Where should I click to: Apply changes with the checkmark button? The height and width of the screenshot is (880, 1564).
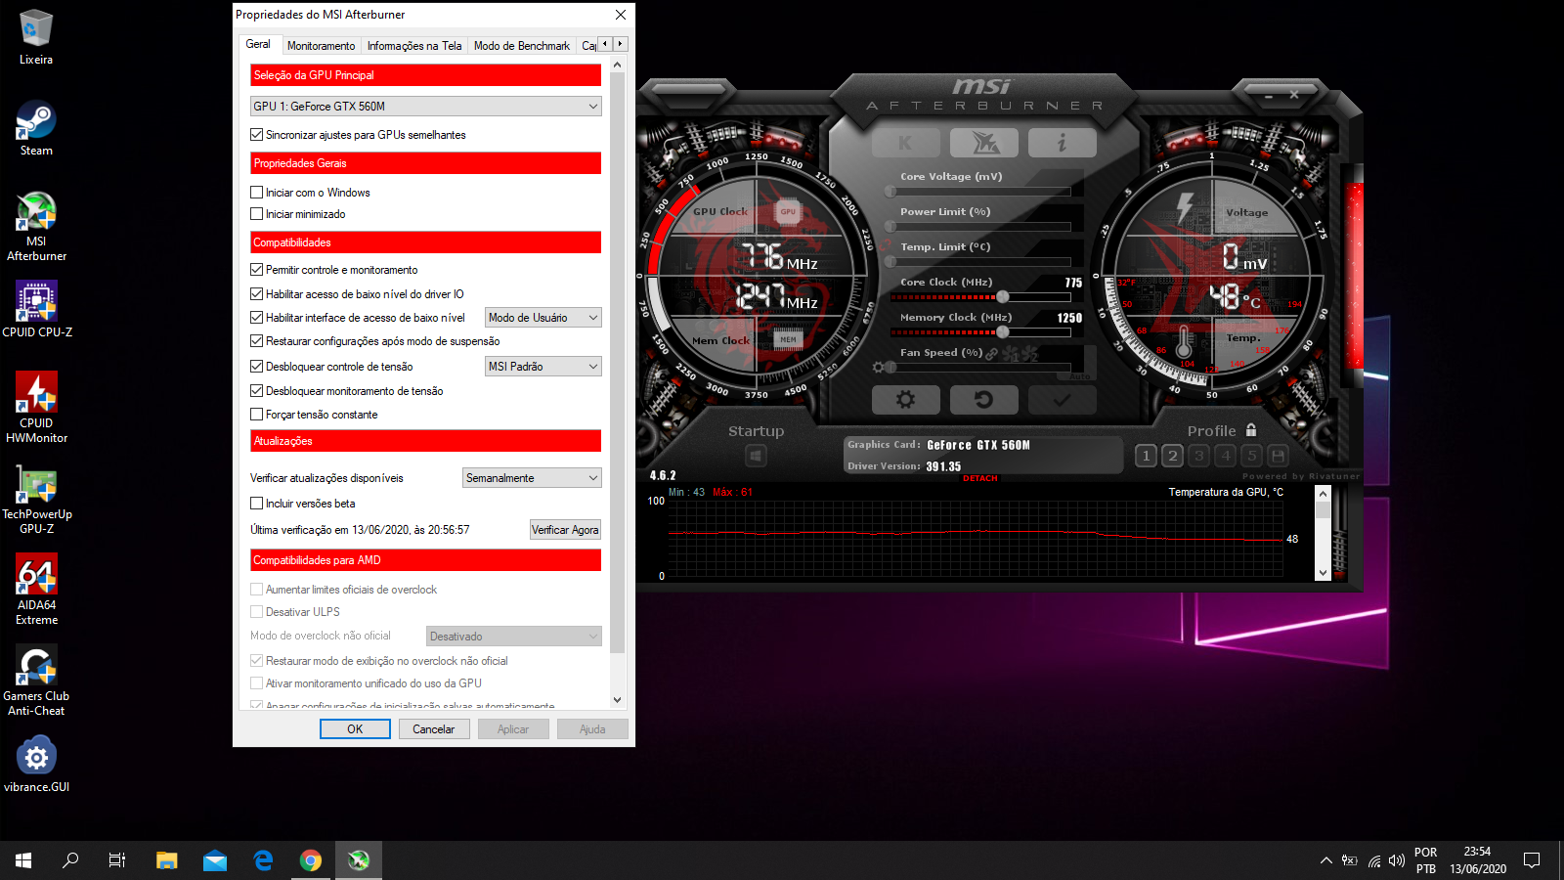(1063, 400)
